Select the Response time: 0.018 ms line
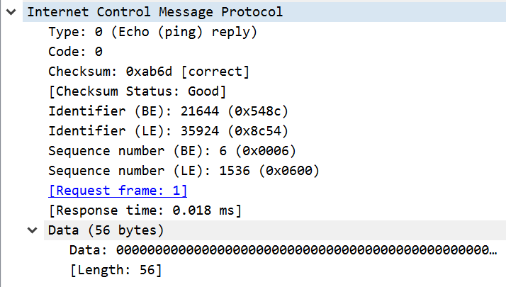The height and width of the screenshot is (287, 506). pos(145,210)
